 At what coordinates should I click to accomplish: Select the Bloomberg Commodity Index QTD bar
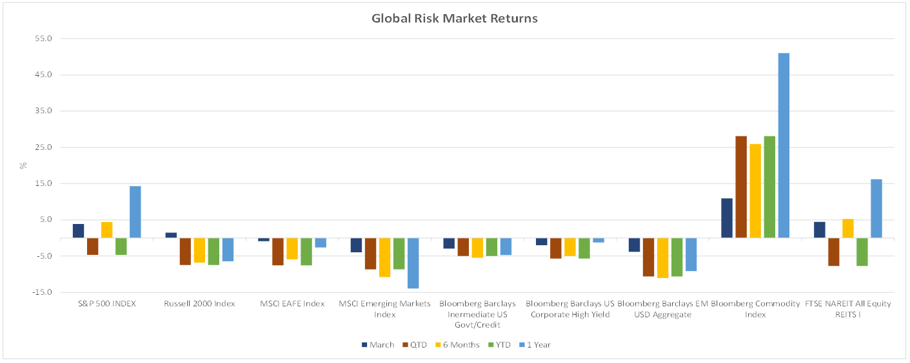[741, 187]
